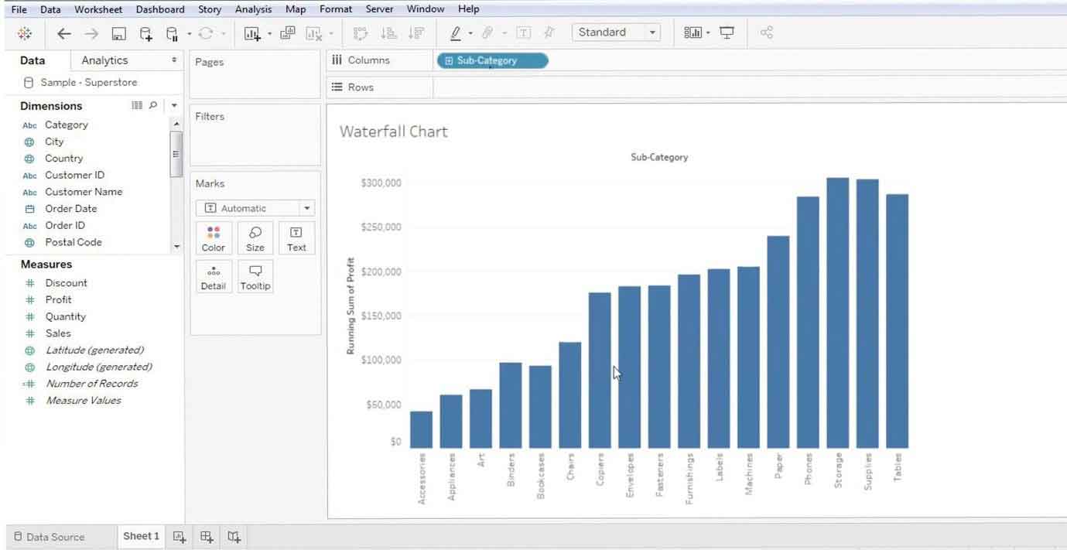Image resolution: width=1067 pixels, height=550 pixels.
Task: Open the Size shelf on the Marks card
Action: click(x=255, y=237)
